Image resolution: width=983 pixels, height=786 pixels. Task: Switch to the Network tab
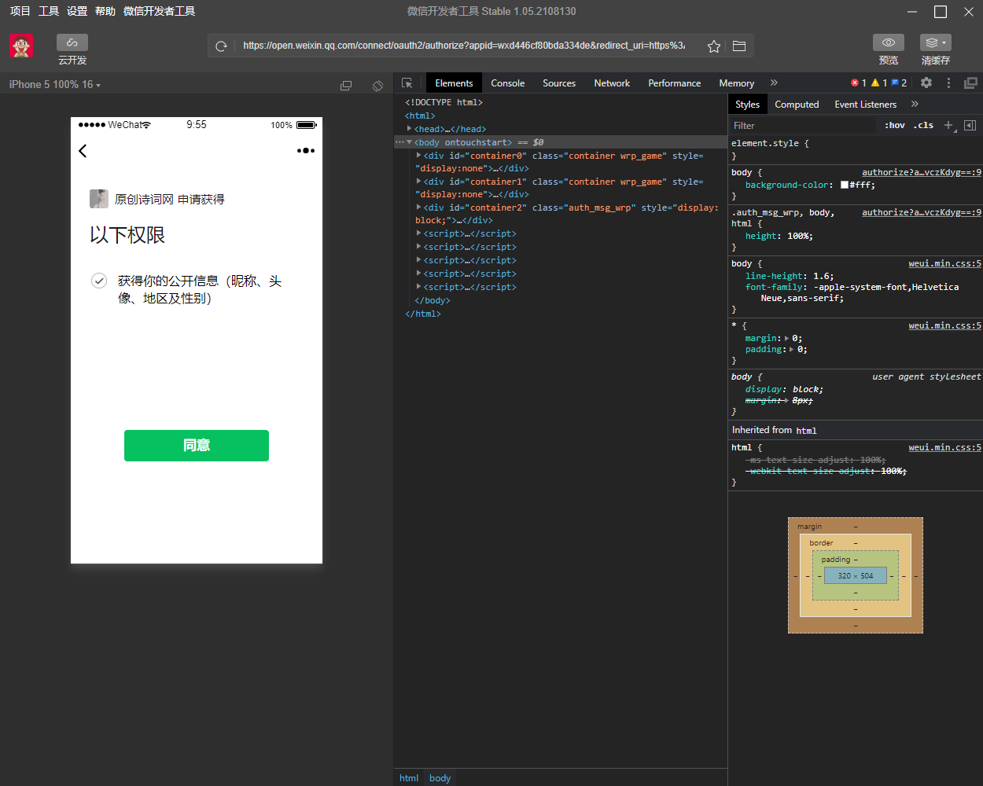click(612, 83)
